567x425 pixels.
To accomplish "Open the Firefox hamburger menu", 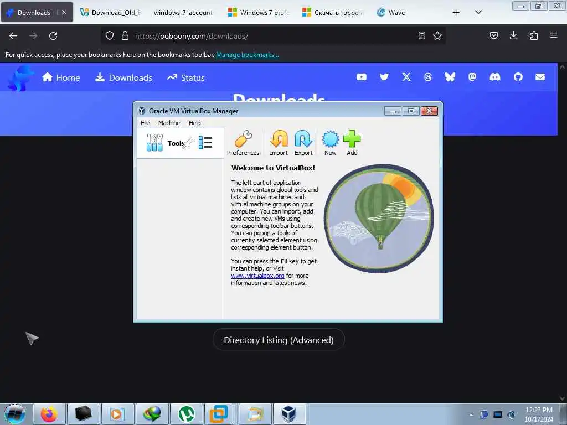I will click(554, 36).
